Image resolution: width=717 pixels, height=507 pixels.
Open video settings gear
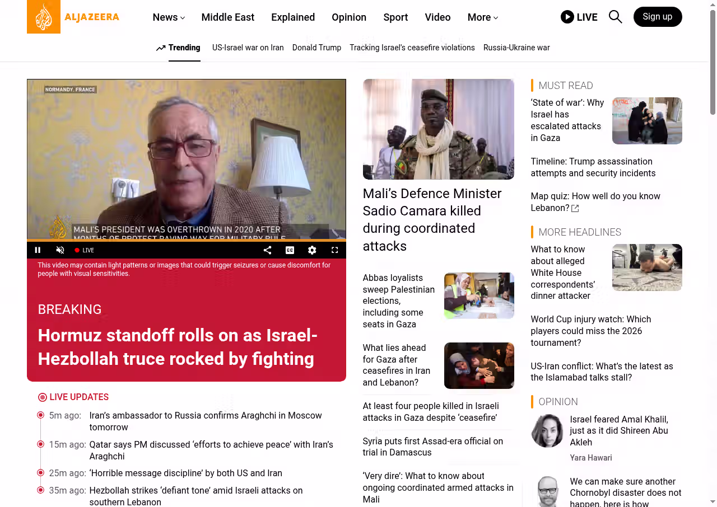(312, 250)
